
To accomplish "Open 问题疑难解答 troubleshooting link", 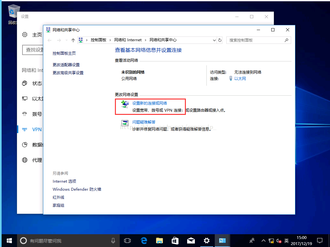I will 144,122.
